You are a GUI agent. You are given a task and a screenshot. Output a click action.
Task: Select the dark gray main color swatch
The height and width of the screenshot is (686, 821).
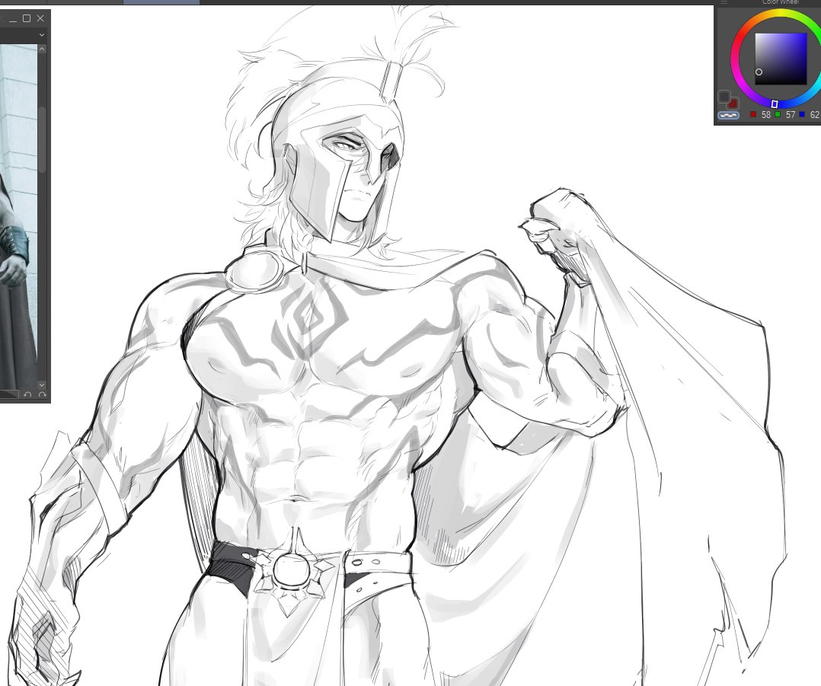click(724, 96)
